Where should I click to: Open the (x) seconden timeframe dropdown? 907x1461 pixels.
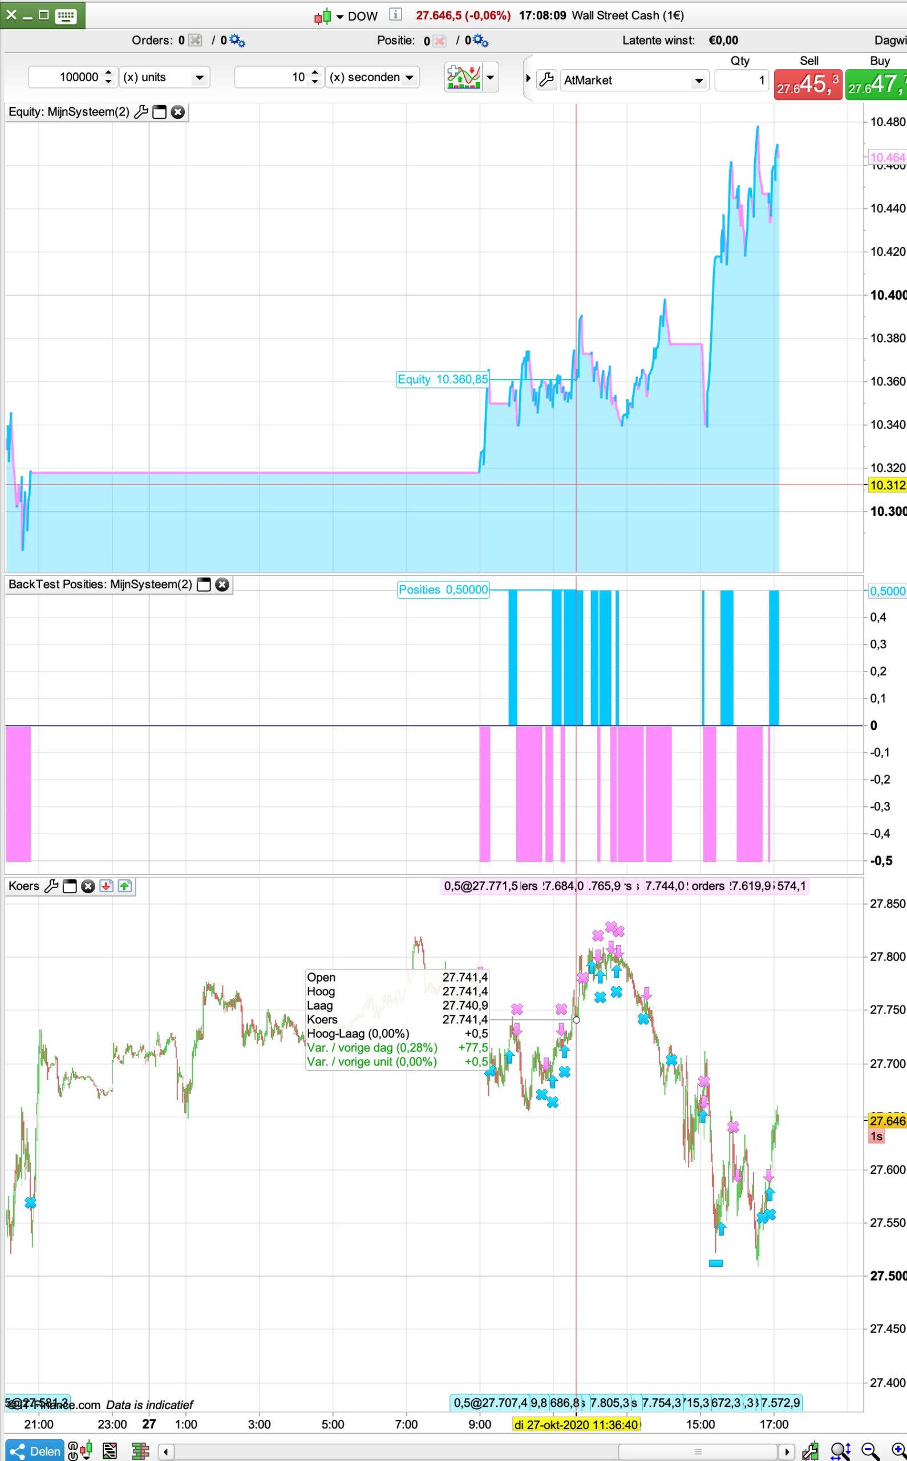tap(372, 77)
